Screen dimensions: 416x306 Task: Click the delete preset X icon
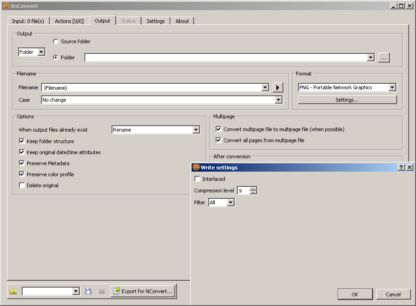[102, 291]
